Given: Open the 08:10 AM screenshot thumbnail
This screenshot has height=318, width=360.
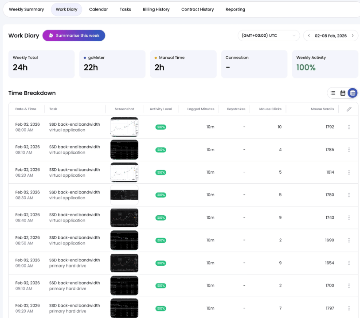Looking at the screenshot, I should click(124, 150).
